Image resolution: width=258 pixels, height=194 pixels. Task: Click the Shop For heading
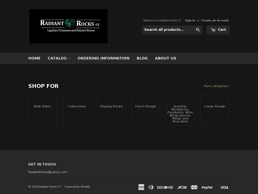click(44, 86)
